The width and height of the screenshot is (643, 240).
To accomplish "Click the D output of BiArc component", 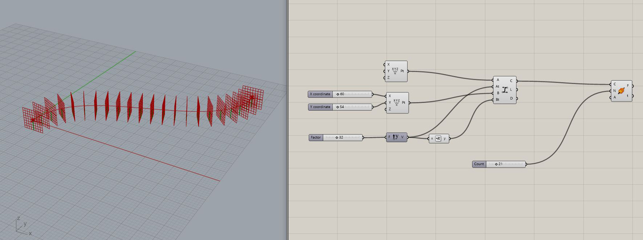I will pyautogui.click(x=511, y=98).
